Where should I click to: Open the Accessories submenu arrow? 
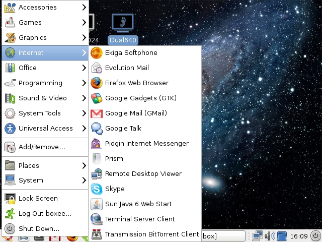[x=84, y=8]
